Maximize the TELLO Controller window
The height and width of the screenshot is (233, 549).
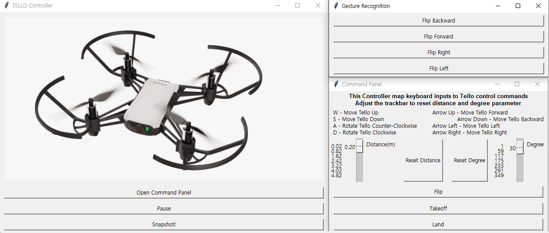pos(298,6)
